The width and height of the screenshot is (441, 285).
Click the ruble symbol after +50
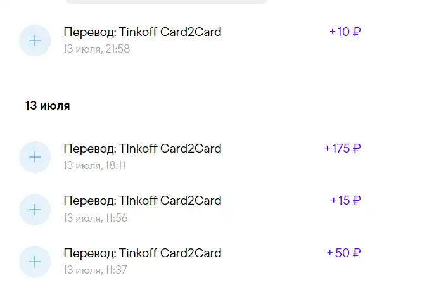pyautogui.click(x=357, y=253)
